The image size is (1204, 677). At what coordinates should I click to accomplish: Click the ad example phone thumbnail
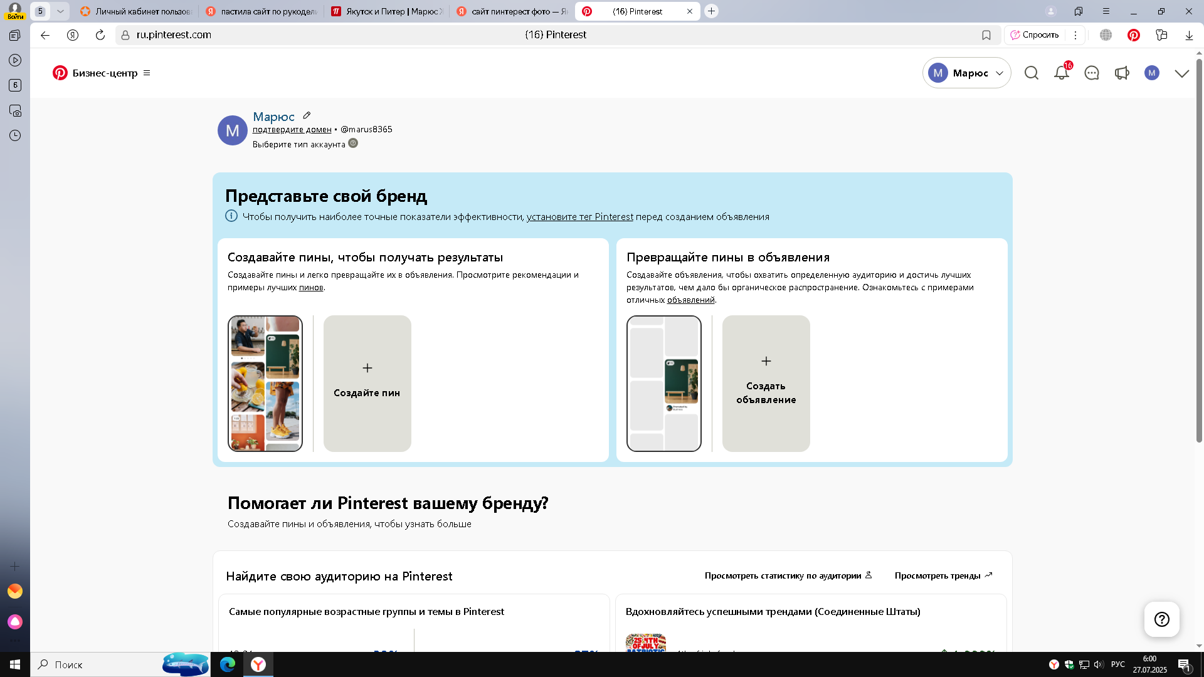(664, 383)
